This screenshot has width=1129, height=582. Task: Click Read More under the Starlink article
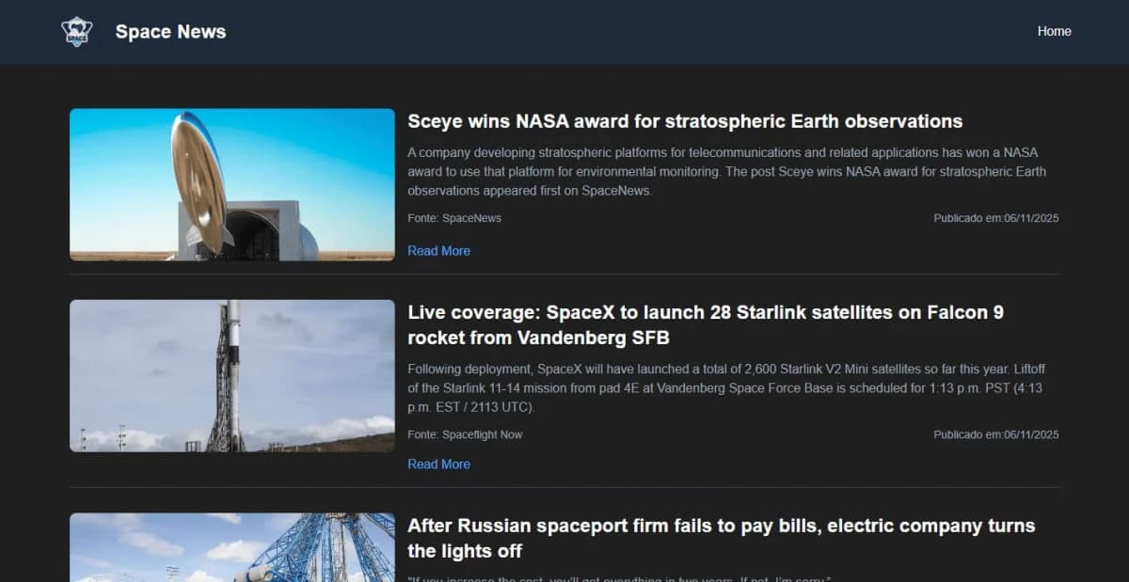pyautogui.click(x=438, y=464)
